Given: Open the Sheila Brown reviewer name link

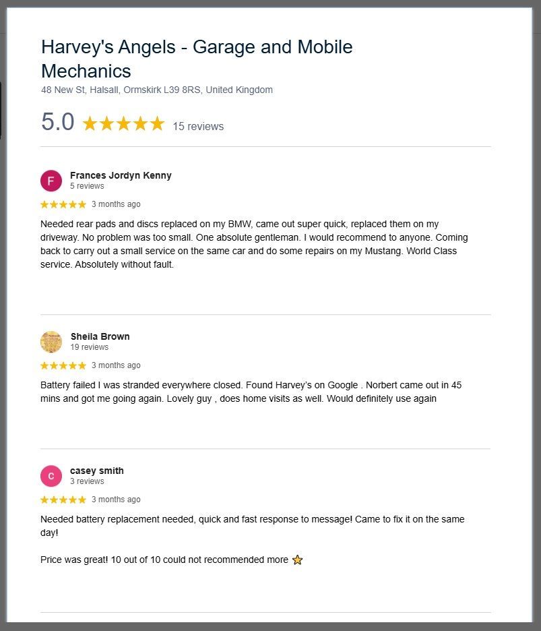Looking at the screenshot, I should [x=100, y=336].
